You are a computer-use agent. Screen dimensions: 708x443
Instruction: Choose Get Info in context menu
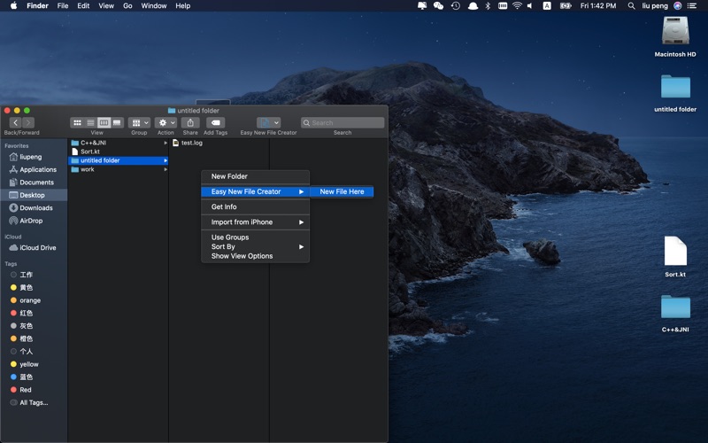[x=224, y=206]
